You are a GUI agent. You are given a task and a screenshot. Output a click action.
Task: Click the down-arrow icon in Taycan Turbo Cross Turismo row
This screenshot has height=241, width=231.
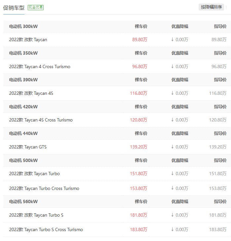(x=173, y=188)
